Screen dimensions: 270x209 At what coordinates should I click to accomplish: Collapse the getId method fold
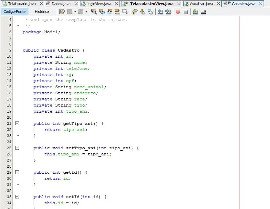[17, 172]
